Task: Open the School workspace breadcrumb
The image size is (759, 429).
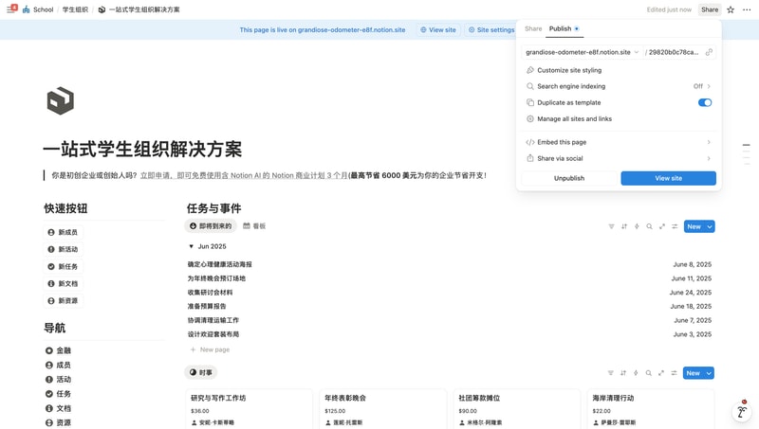Action: coord(38,9)
